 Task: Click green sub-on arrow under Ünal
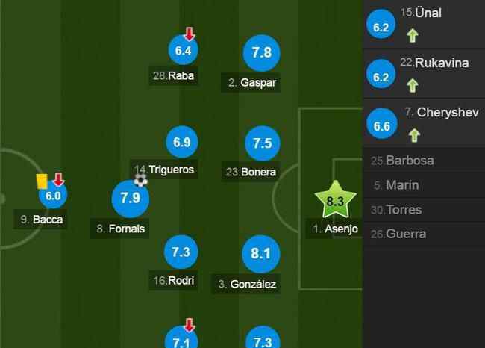(x=413, y=35)
